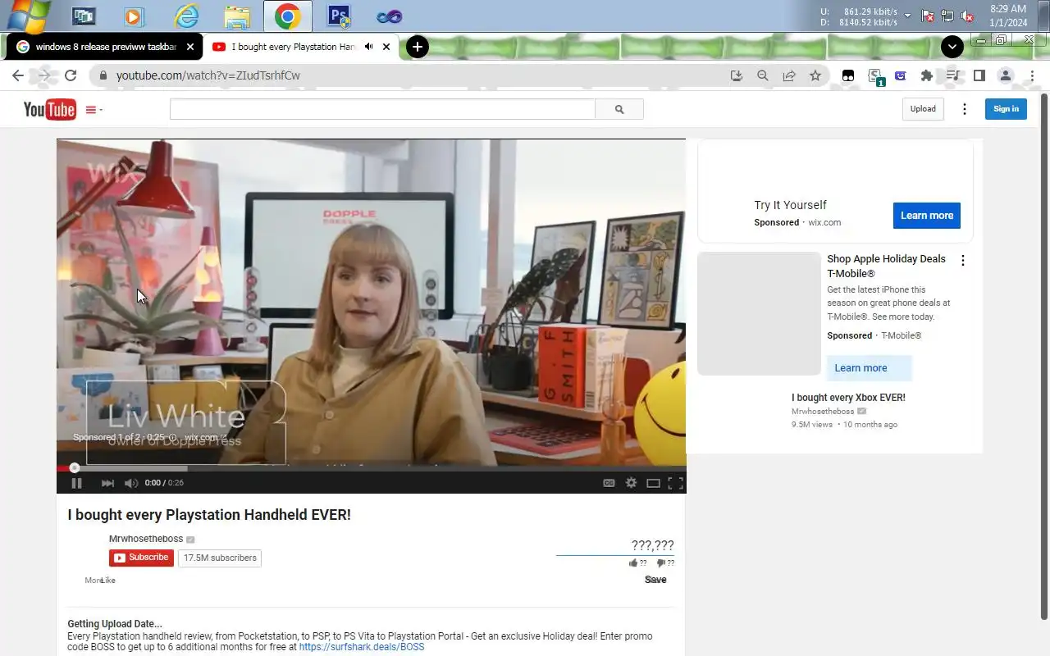Click the YouTube search magnifier button
1050x656 pixels.
[x=619, y=109]
